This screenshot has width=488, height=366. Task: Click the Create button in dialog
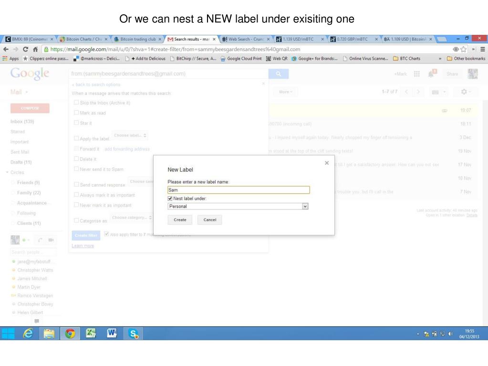[x=180, y=220]
